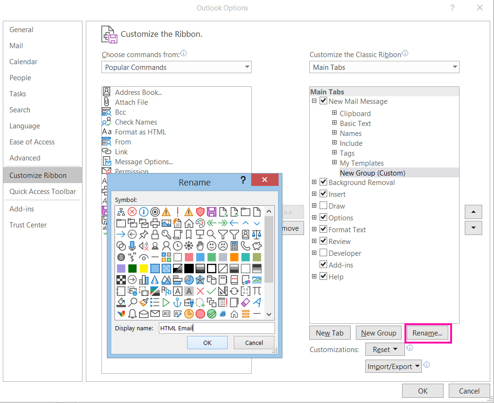Toggle the Insert tab checkbox
This screenshot has height=403, width=494.
coord(323,193)
